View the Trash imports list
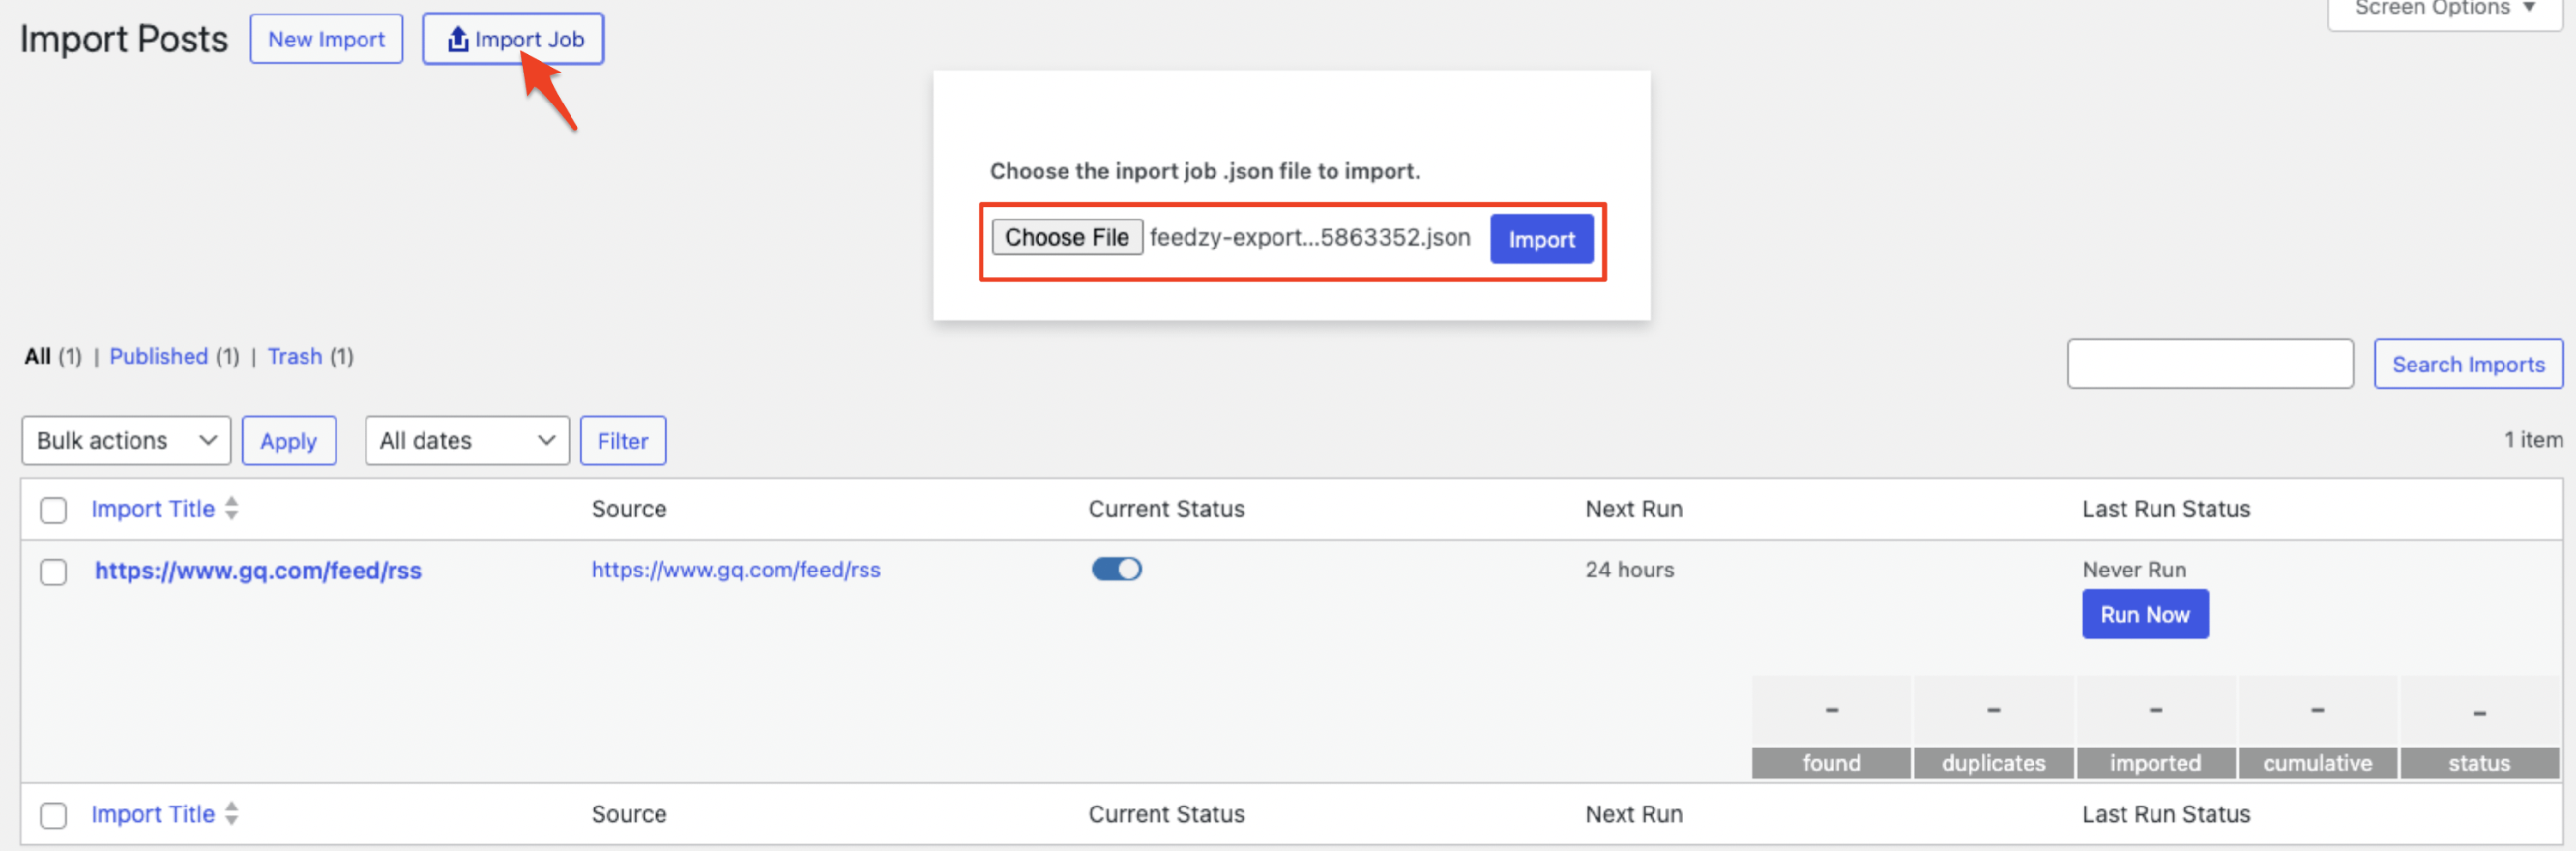Viewport: 2576px width, 851px height. [294, 356]
